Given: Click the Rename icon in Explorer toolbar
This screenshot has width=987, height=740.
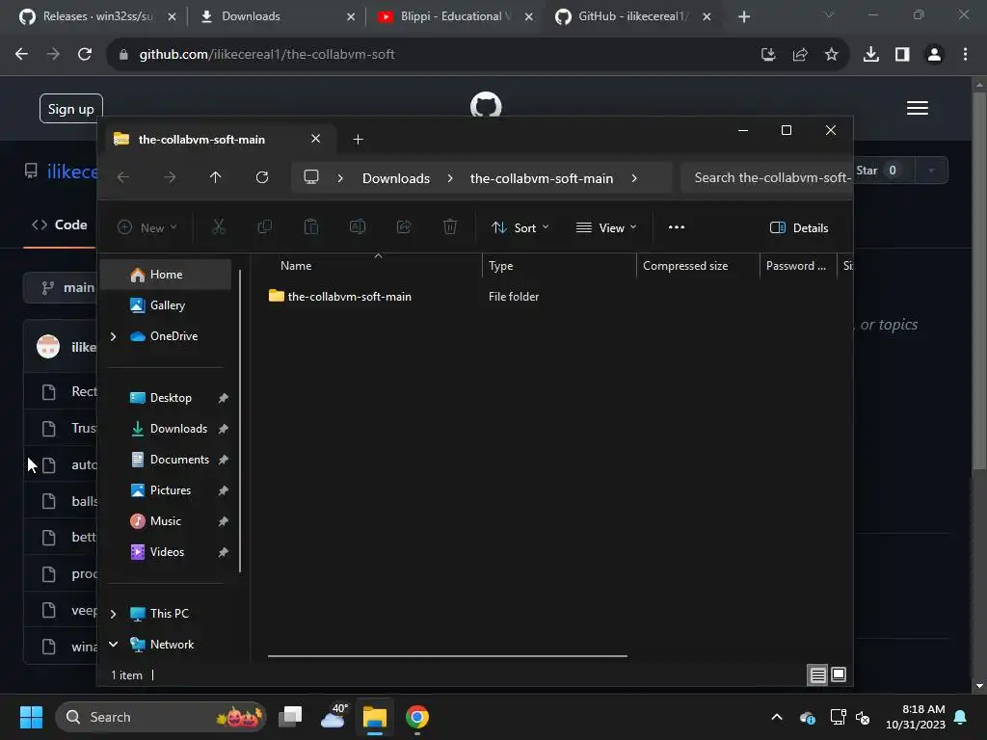Looking at the screenshot, I should click(x=358, y=227).
